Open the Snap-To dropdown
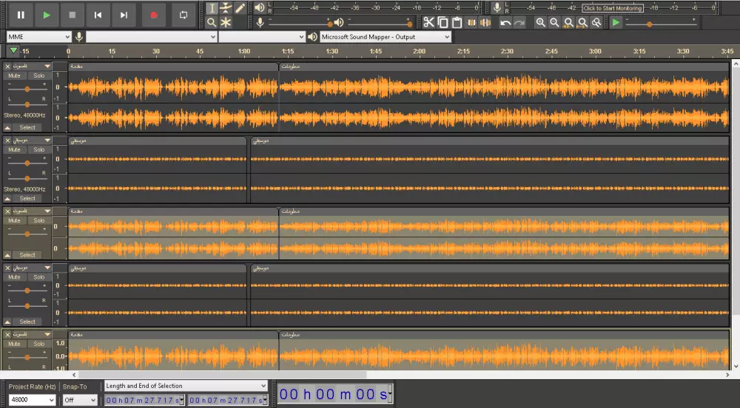 pos(79,400)
